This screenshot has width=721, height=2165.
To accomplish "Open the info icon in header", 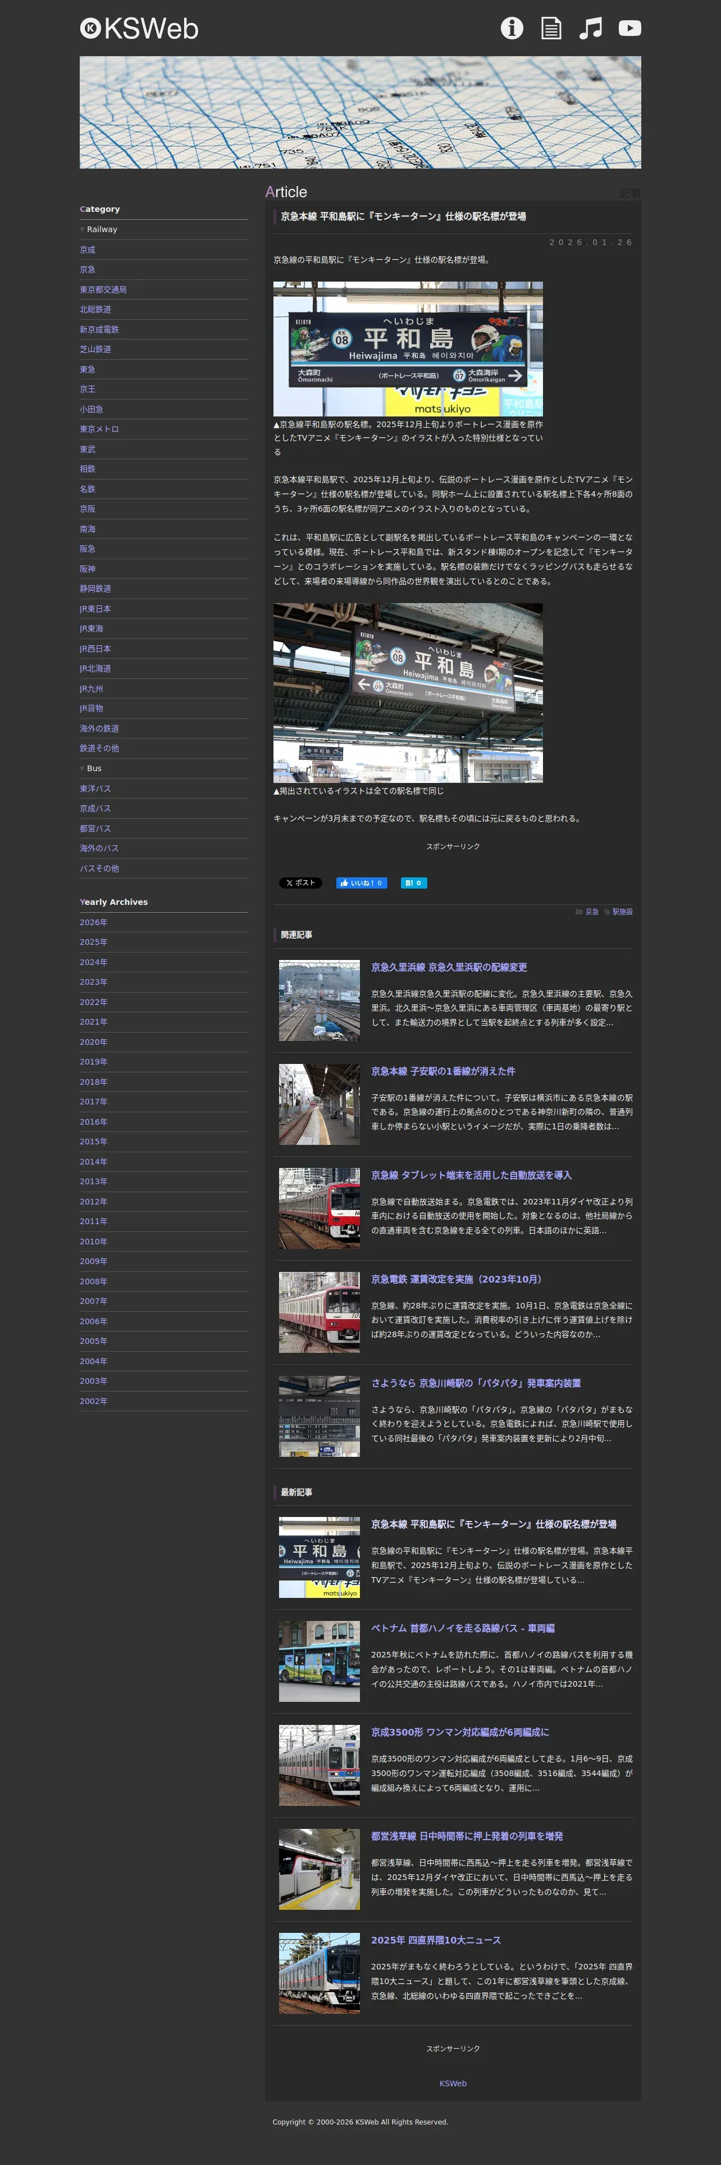I will [x=512, y=29].
